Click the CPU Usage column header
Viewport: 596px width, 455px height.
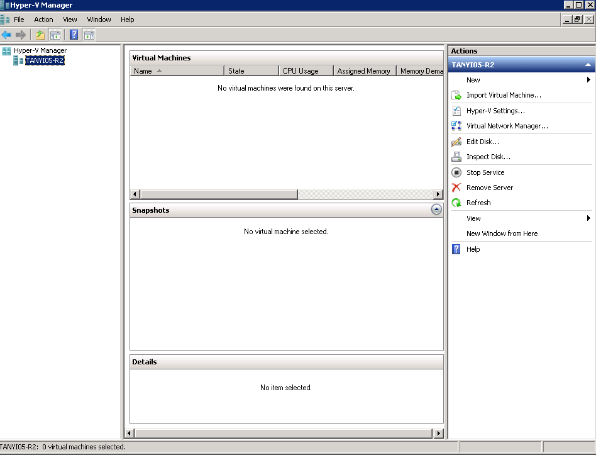coord(306,71)
